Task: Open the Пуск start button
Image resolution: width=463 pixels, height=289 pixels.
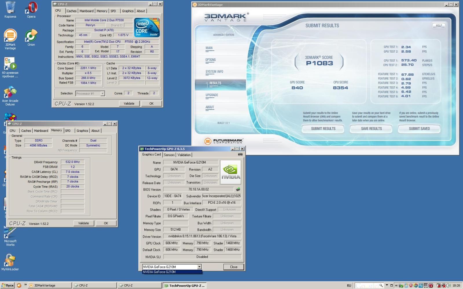Action: point(7,285)
